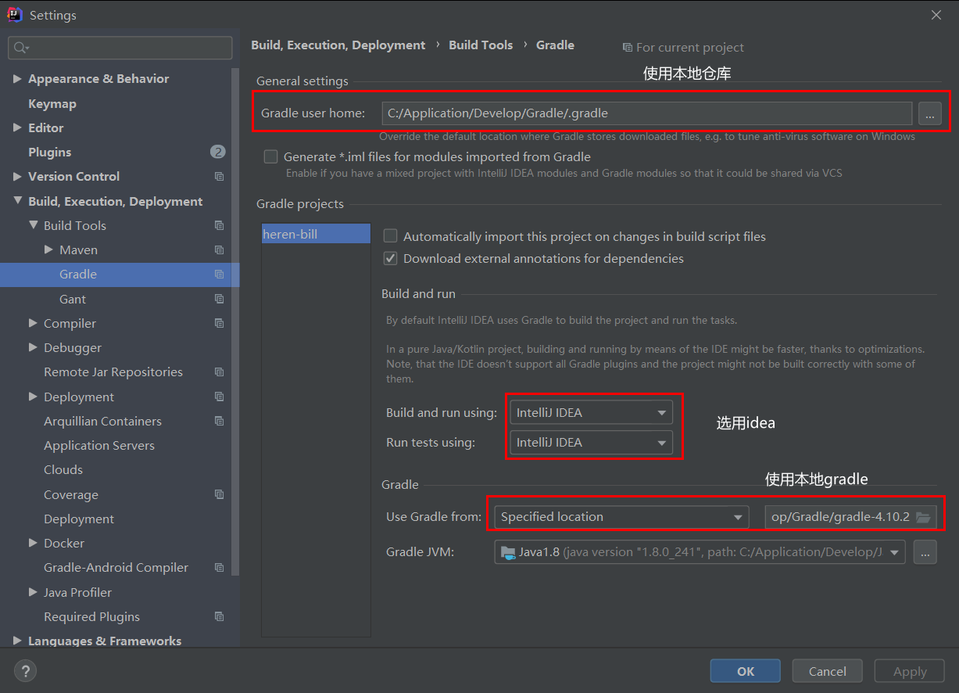Click browse button next to Gradle JVM
Image resolution: width=959 pixels, height=693 pixels.
coord(925,552)
